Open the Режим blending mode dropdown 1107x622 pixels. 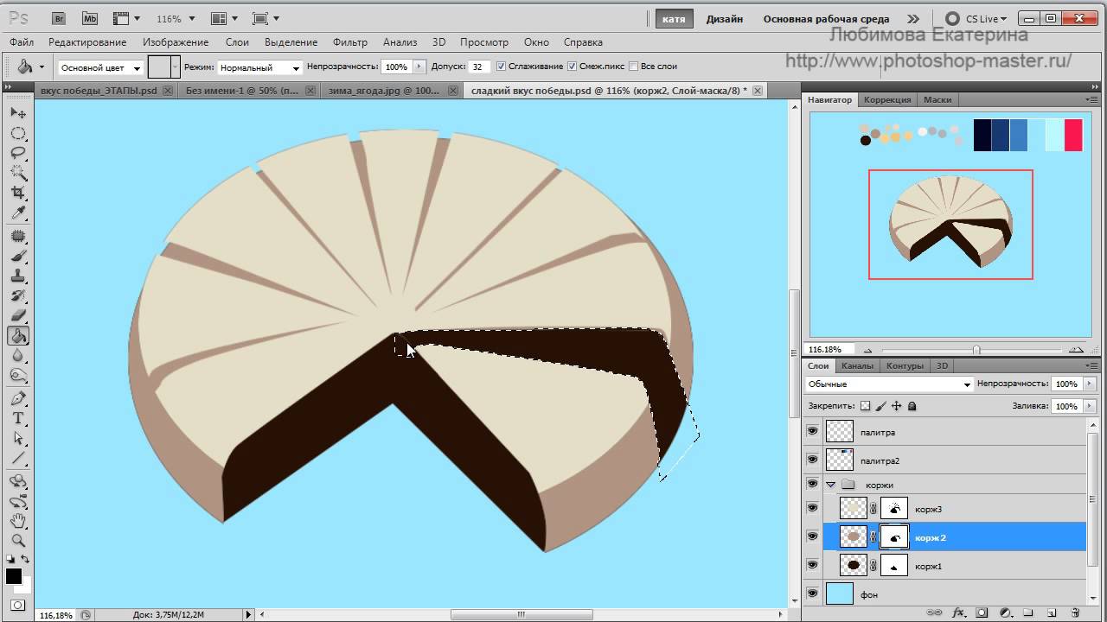coord(259,67)
